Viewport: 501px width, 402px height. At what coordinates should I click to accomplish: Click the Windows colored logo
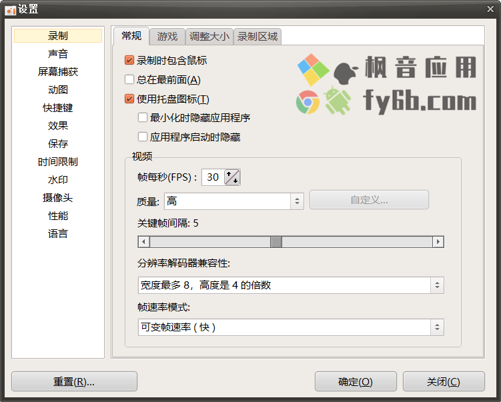click(x=313, y=69)
